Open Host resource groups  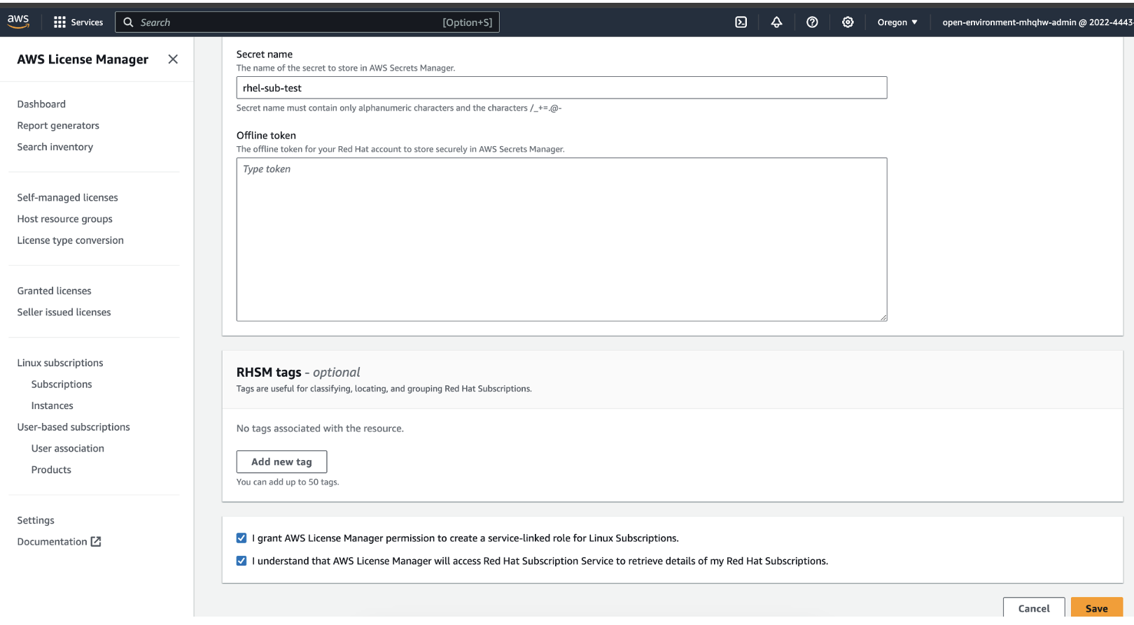coord(65,219)
